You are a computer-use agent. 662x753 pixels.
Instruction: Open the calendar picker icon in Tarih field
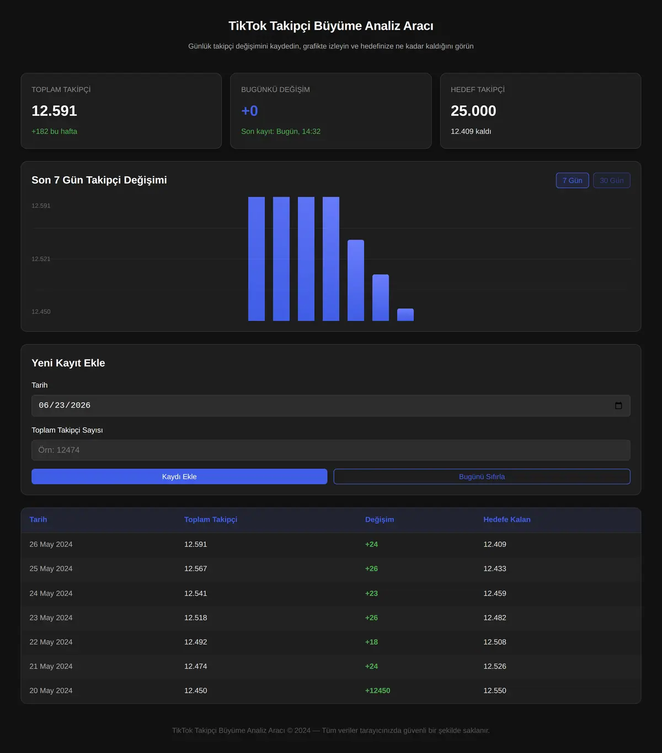pyautogui.click(x=618, y=406)
